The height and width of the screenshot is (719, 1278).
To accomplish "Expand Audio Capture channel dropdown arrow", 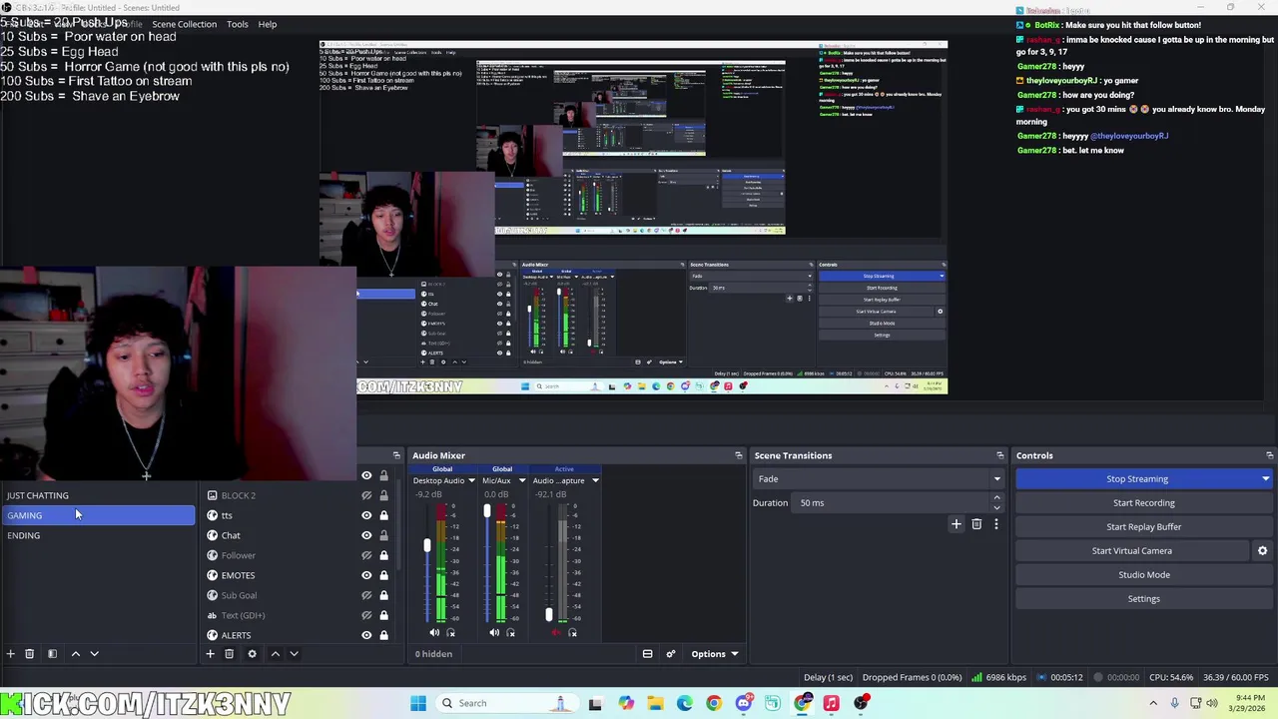I will (x=595, y=480).
